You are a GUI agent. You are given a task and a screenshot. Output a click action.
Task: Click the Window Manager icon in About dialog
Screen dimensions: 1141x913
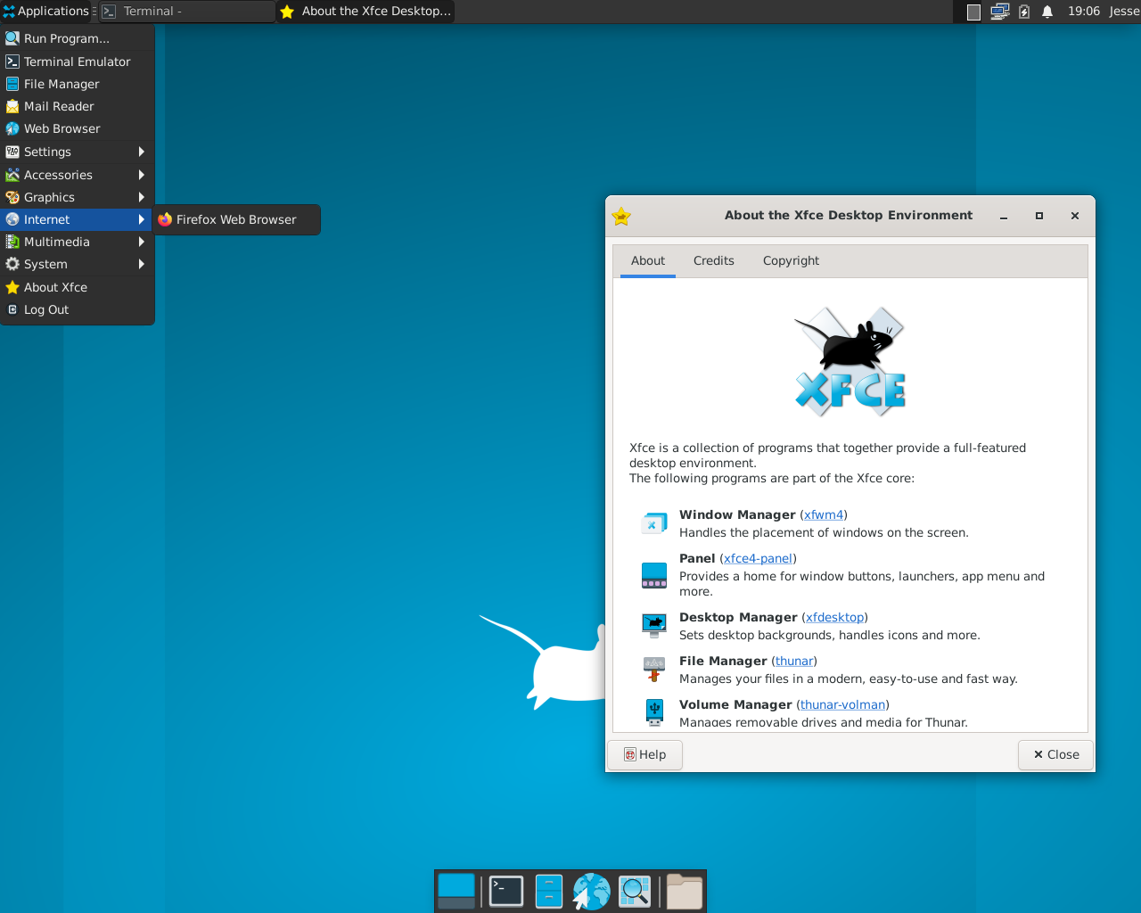[x=654, y=523]
